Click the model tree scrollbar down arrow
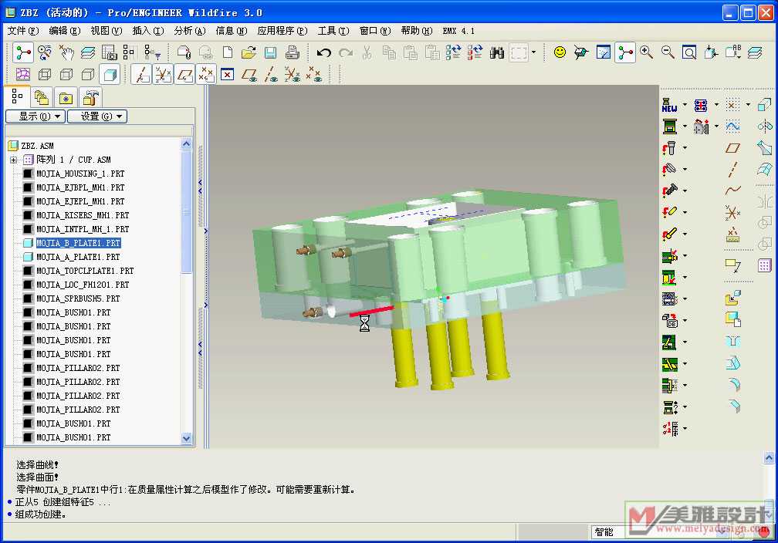This screenshot has width=778, height=543. pyautogui.click(x=187, y=438)
